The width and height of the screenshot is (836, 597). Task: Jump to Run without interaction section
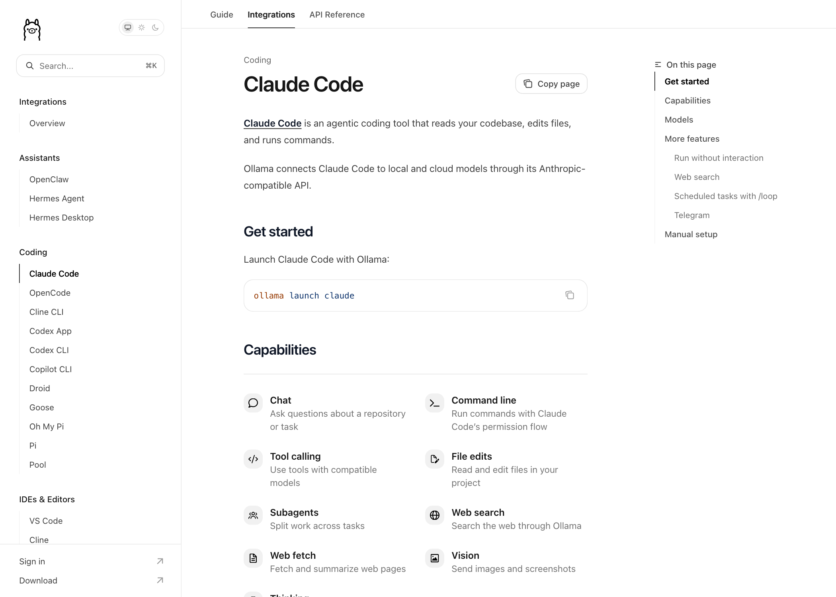pyautogui.click(x=719, y=158)
